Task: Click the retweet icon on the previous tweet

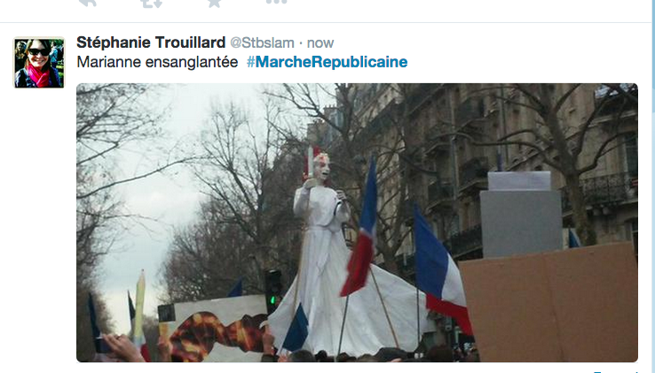Action: 151,3
